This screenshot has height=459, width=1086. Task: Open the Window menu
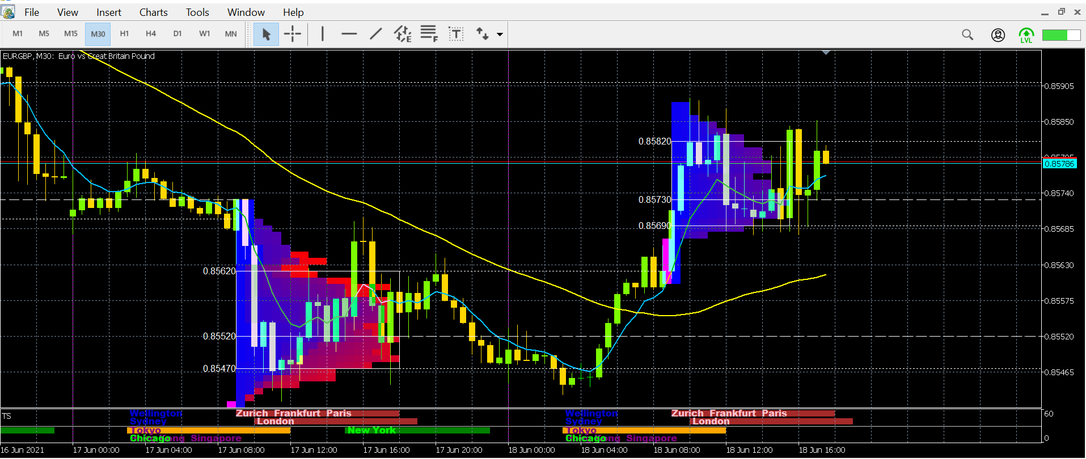click(246, 12)
